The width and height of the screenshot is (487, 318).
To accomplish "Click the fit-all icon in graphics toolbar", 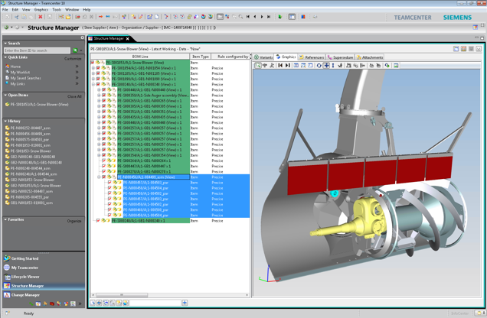I will (296, 66).
